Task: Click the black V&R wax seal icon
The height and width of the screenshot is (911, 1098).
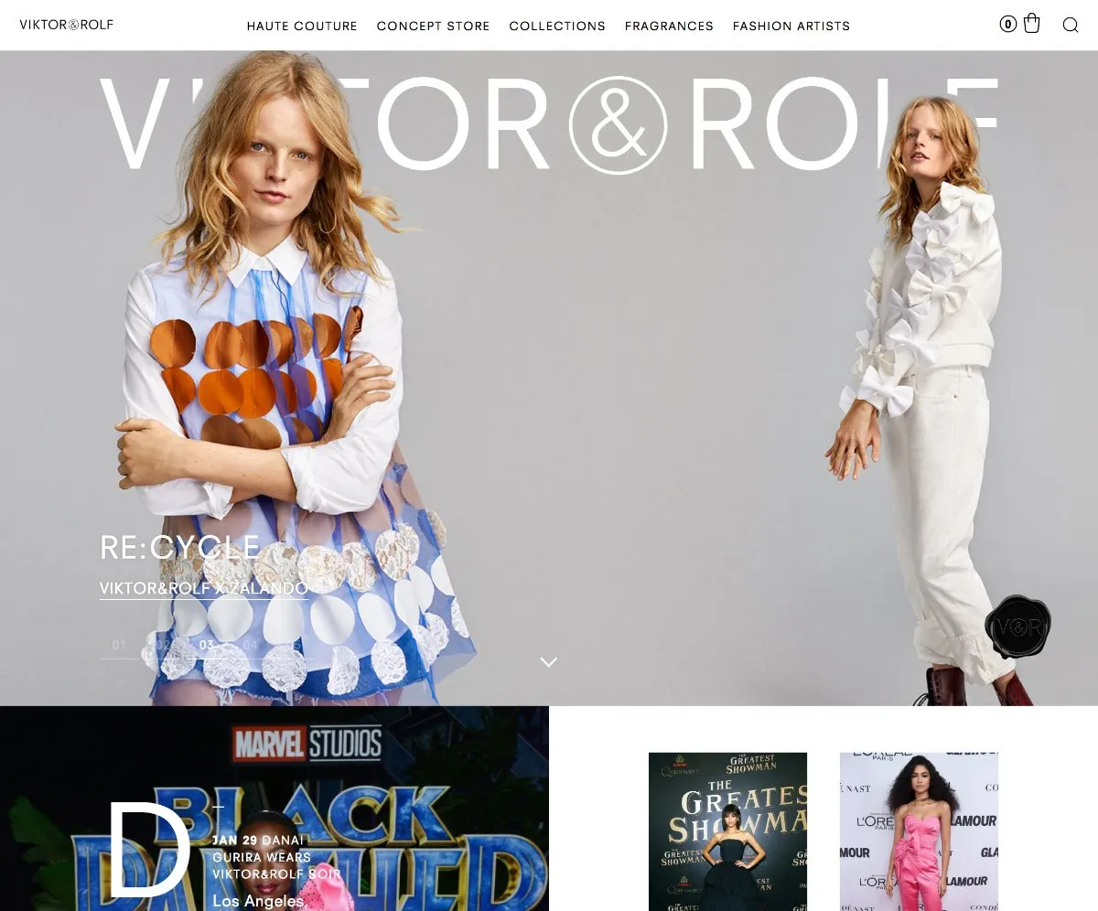Action: tap(1017, 627)
